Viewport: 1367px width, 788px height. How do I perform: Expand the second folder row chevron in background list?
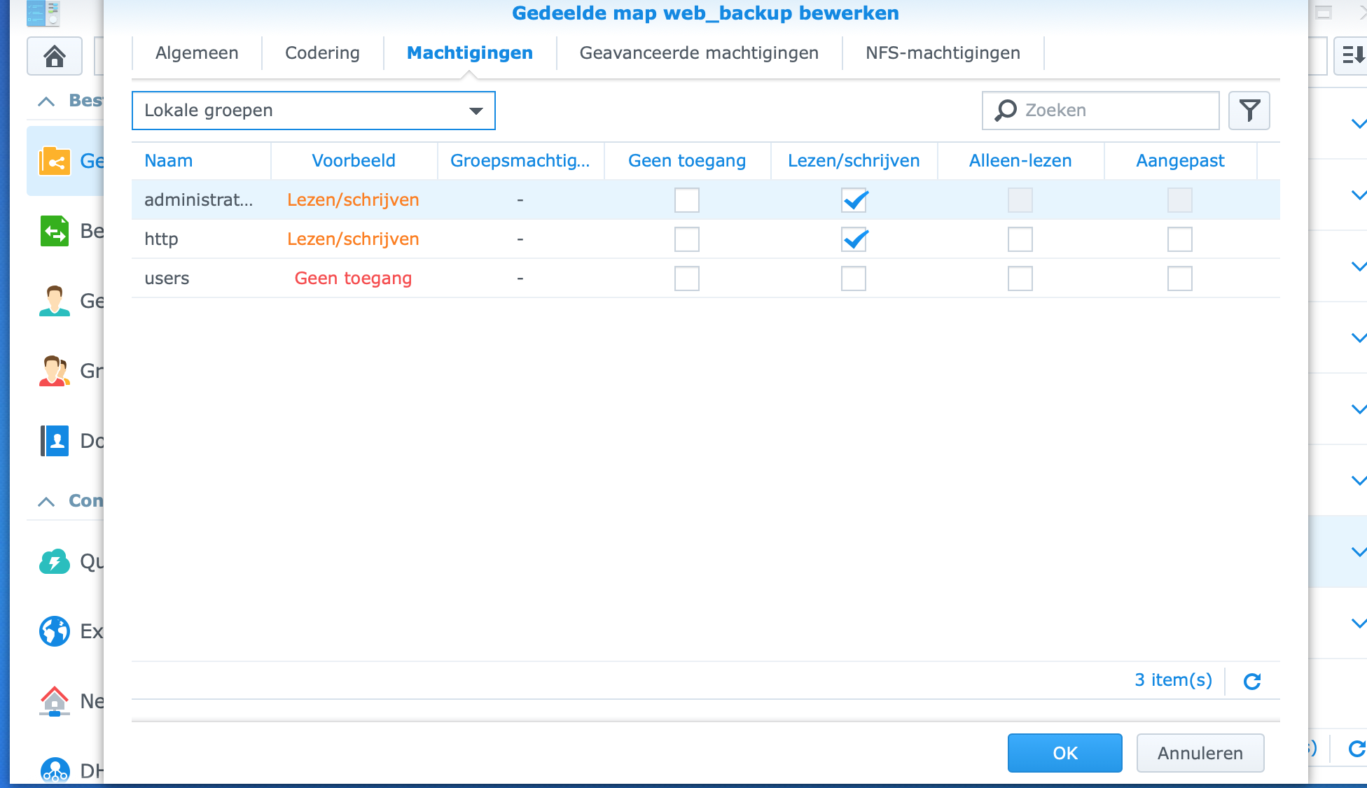[1358, 195]
